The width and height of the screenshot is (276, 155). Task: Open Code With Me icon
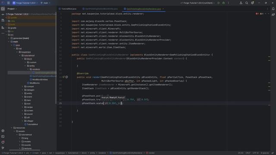[241, 3]
